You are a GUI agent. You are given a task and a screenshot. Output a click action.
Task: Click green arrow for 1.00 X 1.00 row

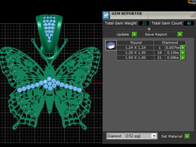point(183,58)
